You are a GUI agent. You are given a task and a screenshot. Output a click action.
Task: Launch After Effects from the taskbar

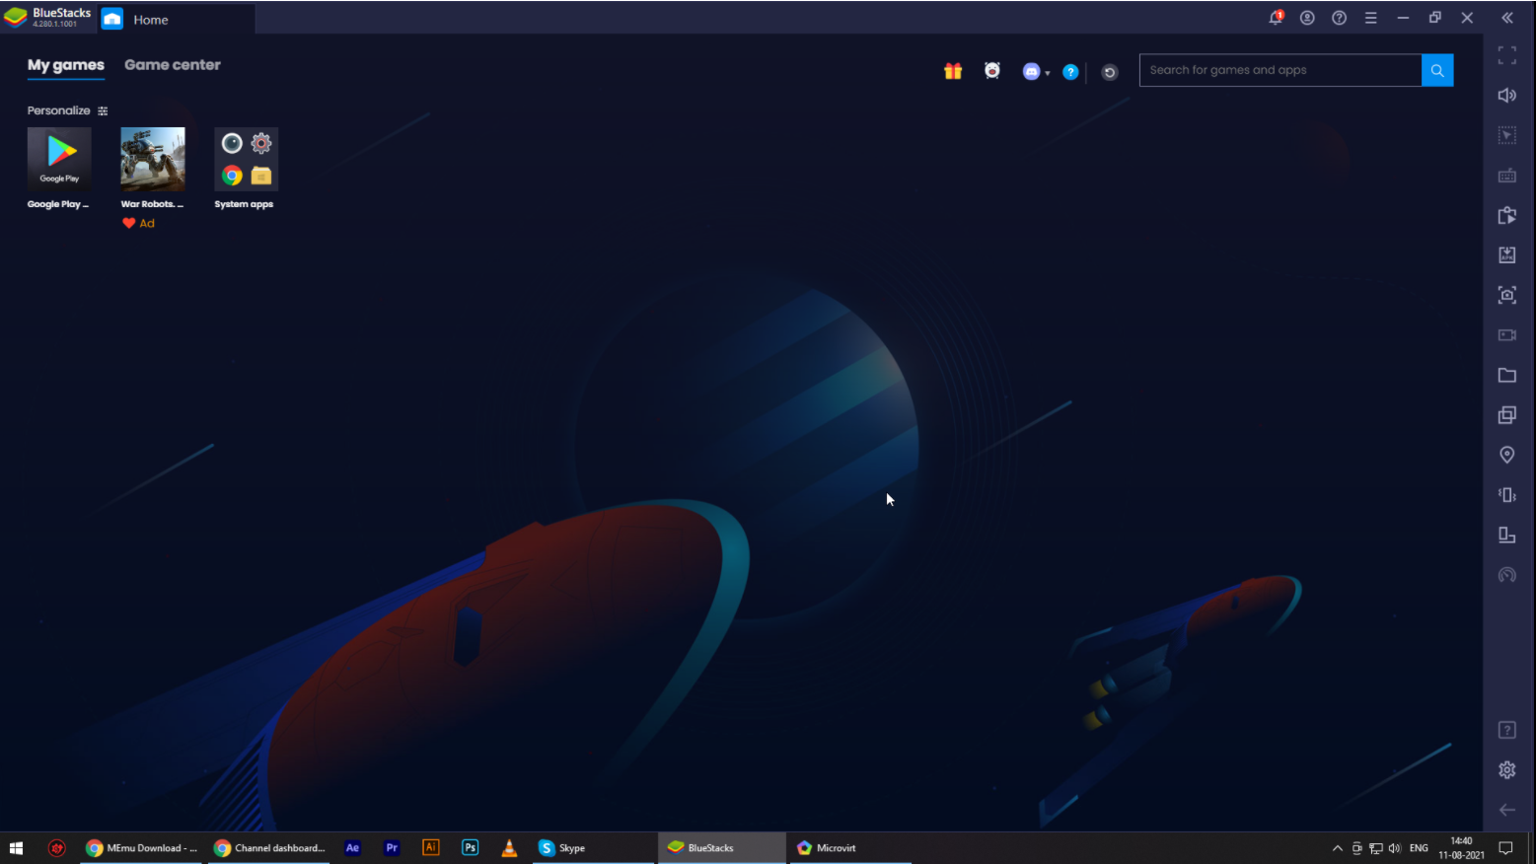click(x=352, y=848)
